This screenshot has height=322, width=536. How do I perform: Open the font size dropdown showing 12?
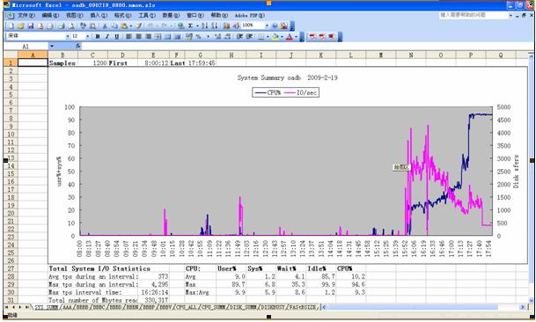click(88, 37)
